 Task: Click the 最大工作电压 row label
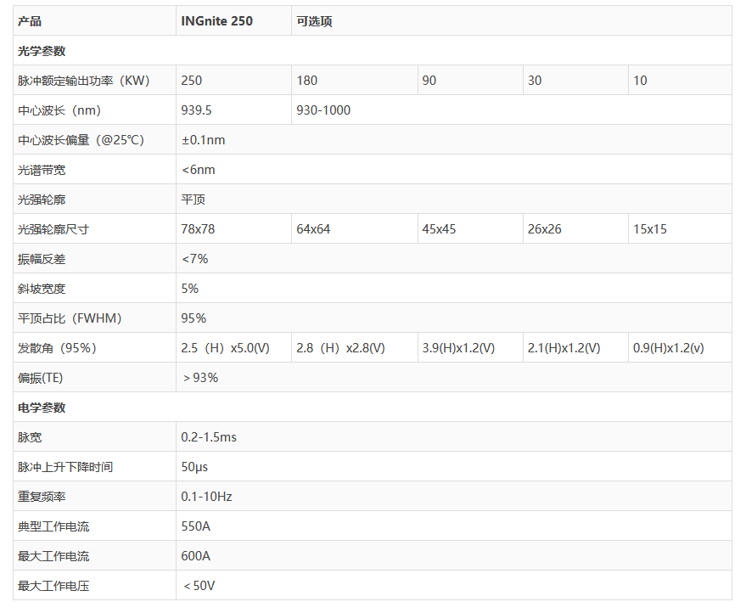(x=53, y=586)
